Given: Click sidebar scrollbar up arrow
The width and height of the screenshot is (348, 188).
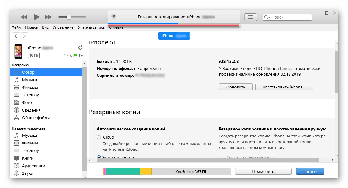Looking at the screenshot, I should [84, 64].
